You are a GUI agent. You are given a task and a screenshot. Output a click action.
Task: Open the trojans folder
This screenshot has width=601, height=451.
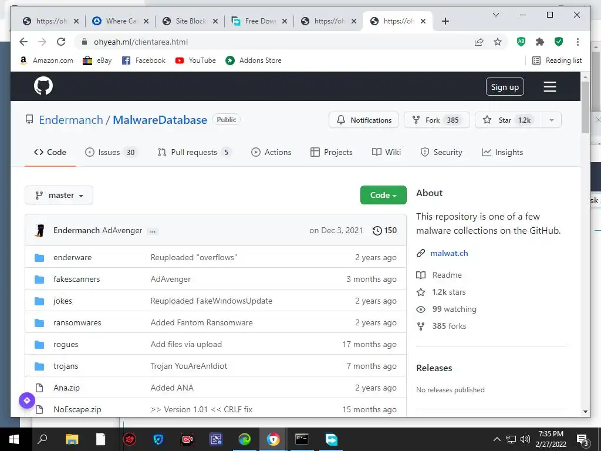coord(66,366)
